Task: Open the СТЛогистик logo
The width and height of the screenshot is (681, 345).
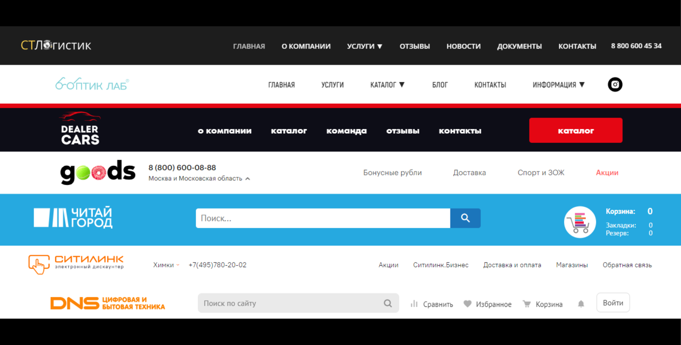Action: [56, 45]
